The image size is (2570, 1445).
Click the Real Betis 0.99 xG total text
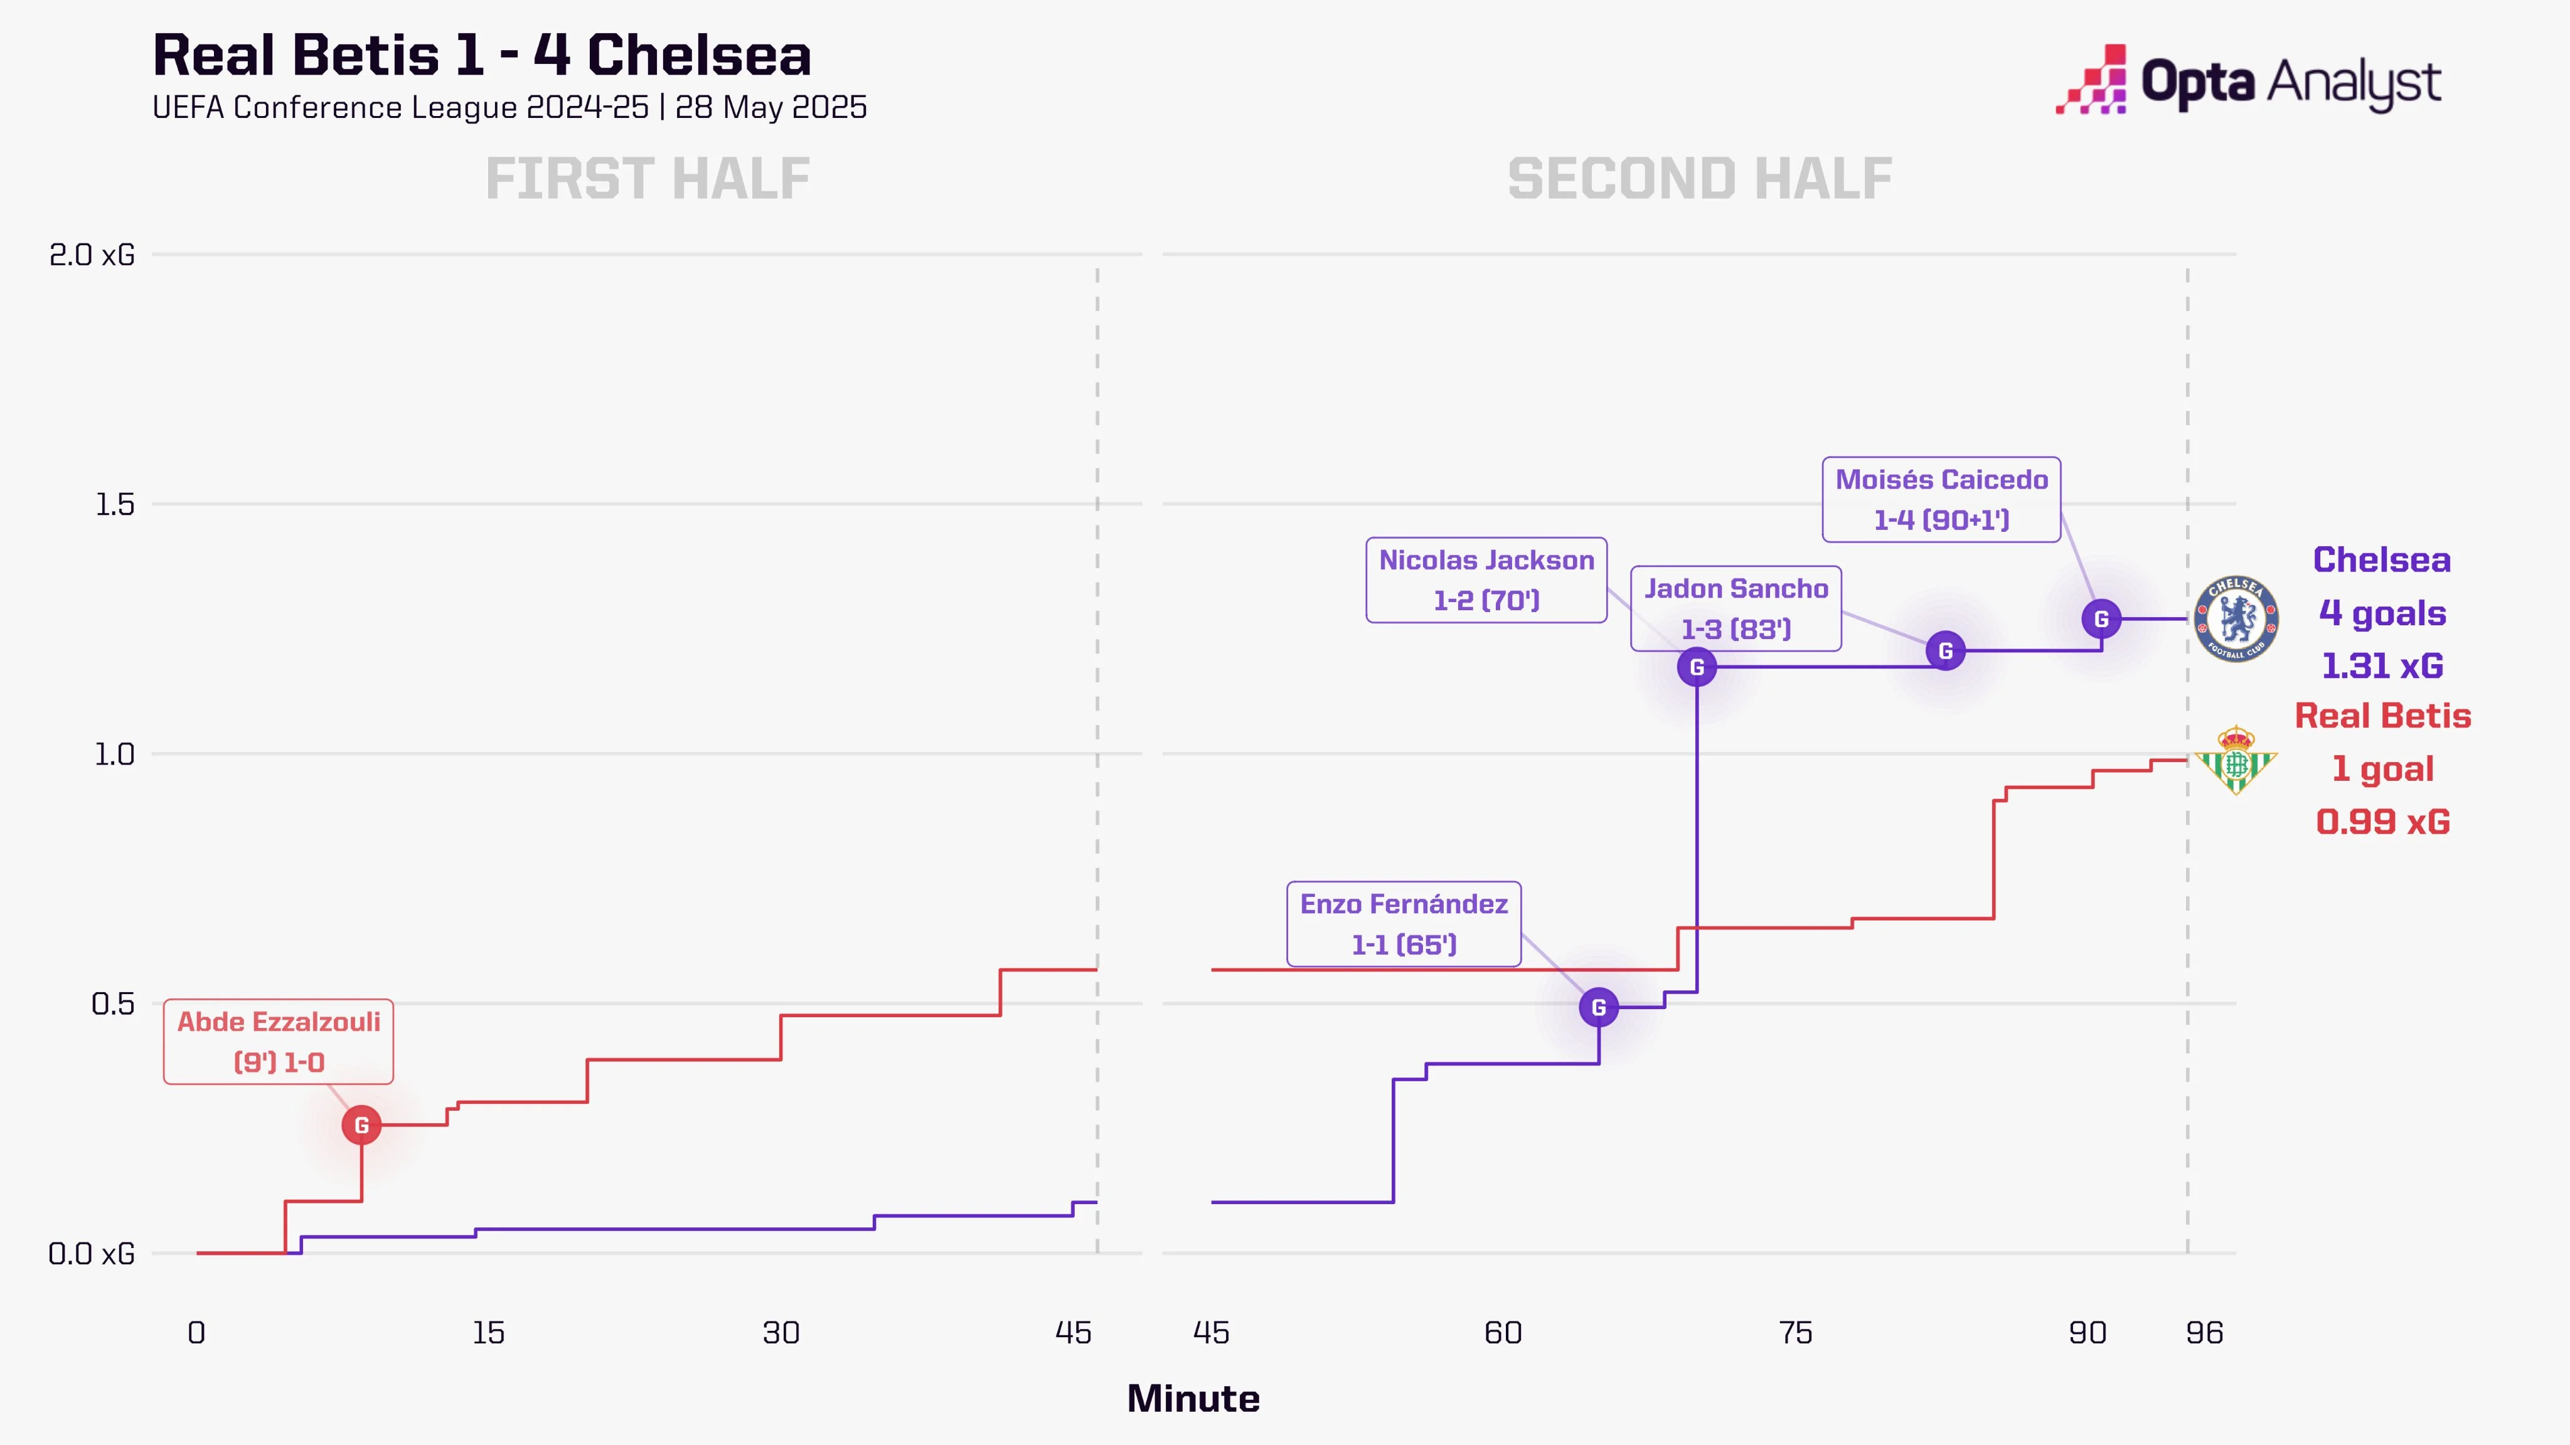pos(2382,822)
